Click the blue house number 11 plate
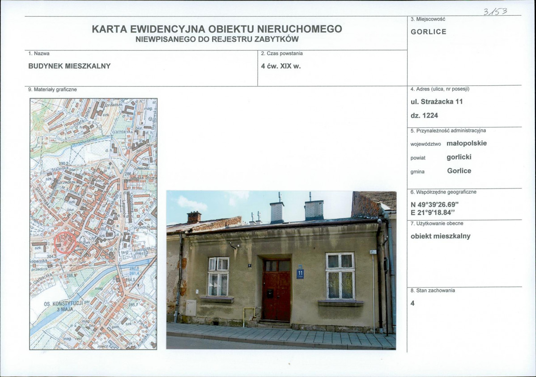The height and width of the screenshot is (377, 536). tap(300, 273)
